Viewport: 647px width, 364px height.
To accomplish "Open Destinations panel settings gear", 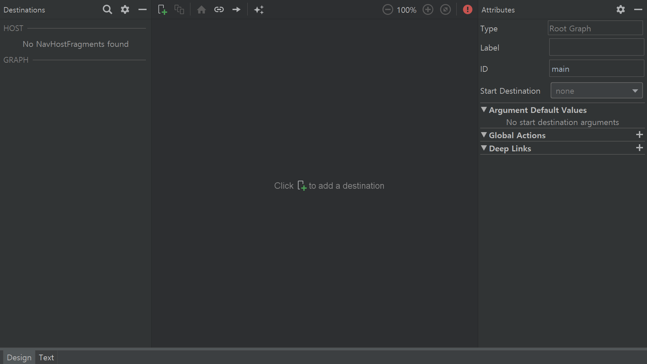I will click(125, 9).
